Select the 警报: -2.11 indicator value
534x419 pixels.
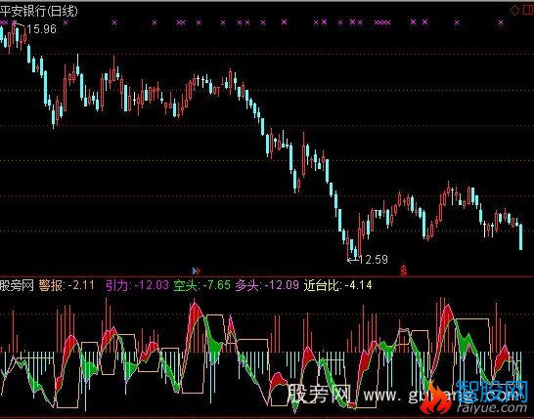point(67,285)
